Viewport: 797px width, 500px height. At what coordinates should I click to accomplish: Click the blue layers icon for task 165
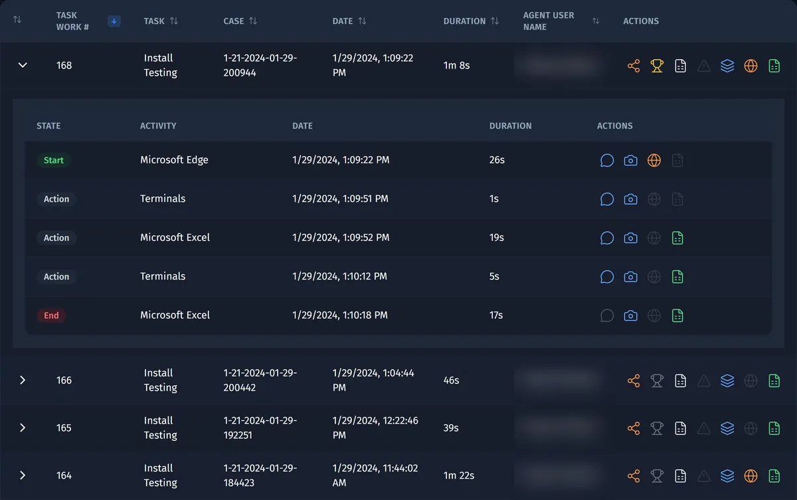tap(727, 428)
